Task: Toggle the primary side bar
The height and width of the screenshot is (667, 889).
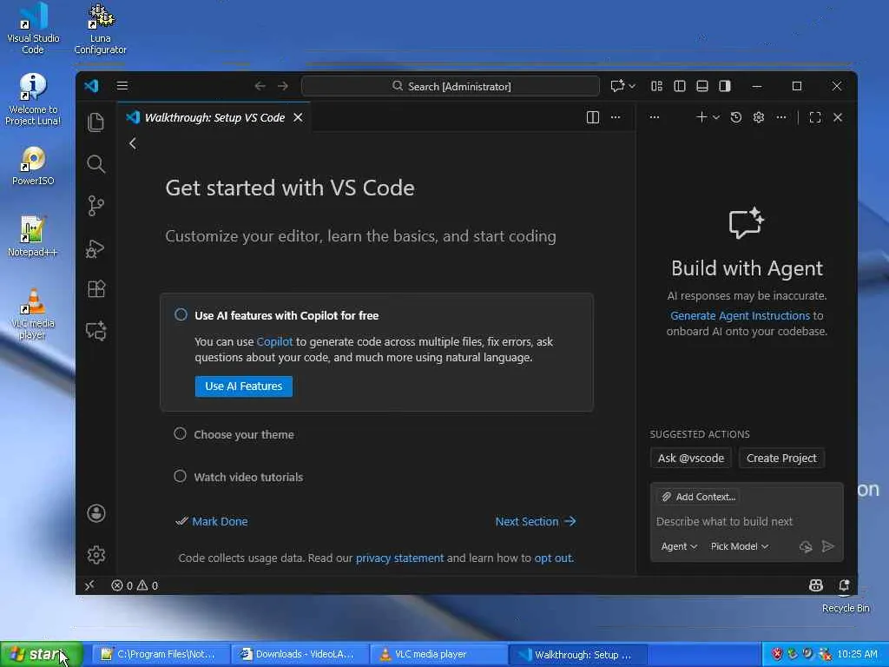Action: click(679, 86)
